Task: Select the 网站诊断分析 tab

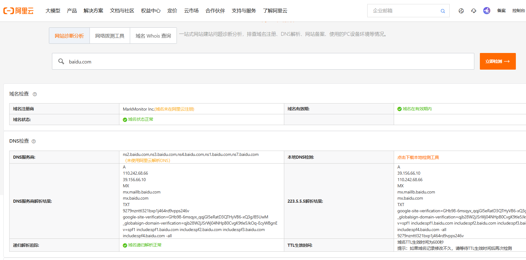Action: coord(69,36)
